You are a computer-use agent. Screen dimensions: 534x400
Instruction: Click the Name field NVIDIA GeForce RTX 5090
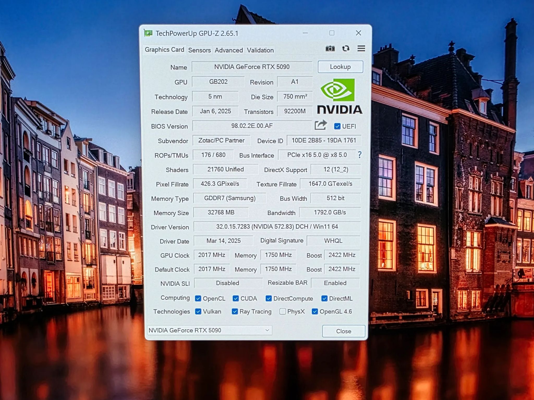point(252,67)
